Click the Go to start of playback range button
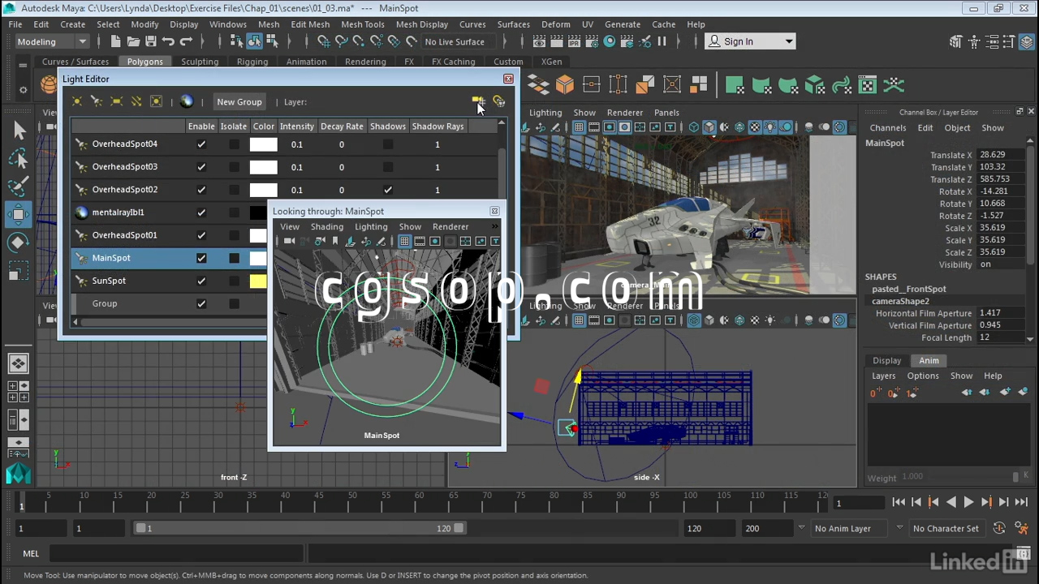Viewport: 1039px width, 584px height. point(899,502)
